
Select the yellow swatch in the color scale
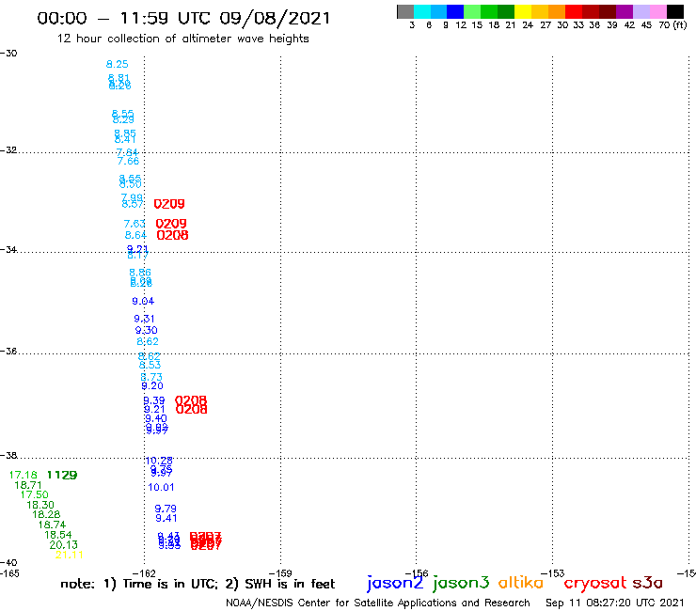tap(523, 11)
